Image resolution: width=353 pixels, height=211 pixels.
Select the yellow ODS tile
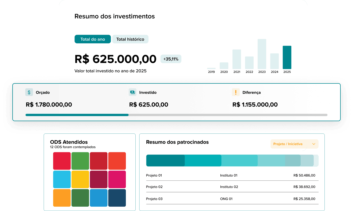pos(80,179)
